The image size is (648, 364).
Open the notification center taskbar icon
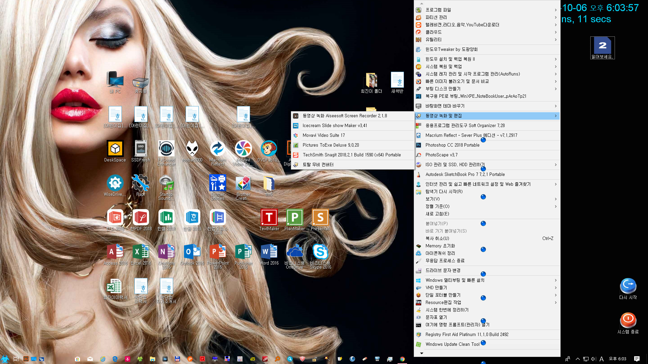click(637, 359)
